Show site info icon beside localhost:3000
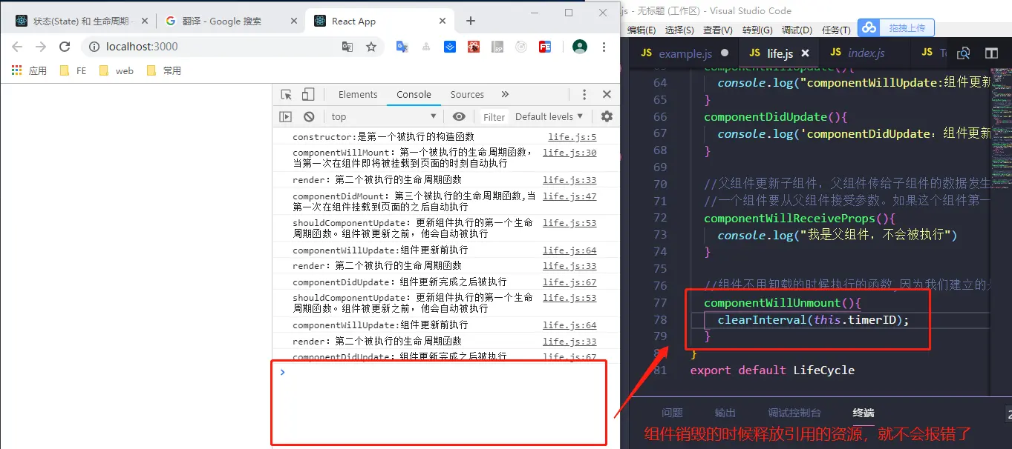 pos(94,47)
